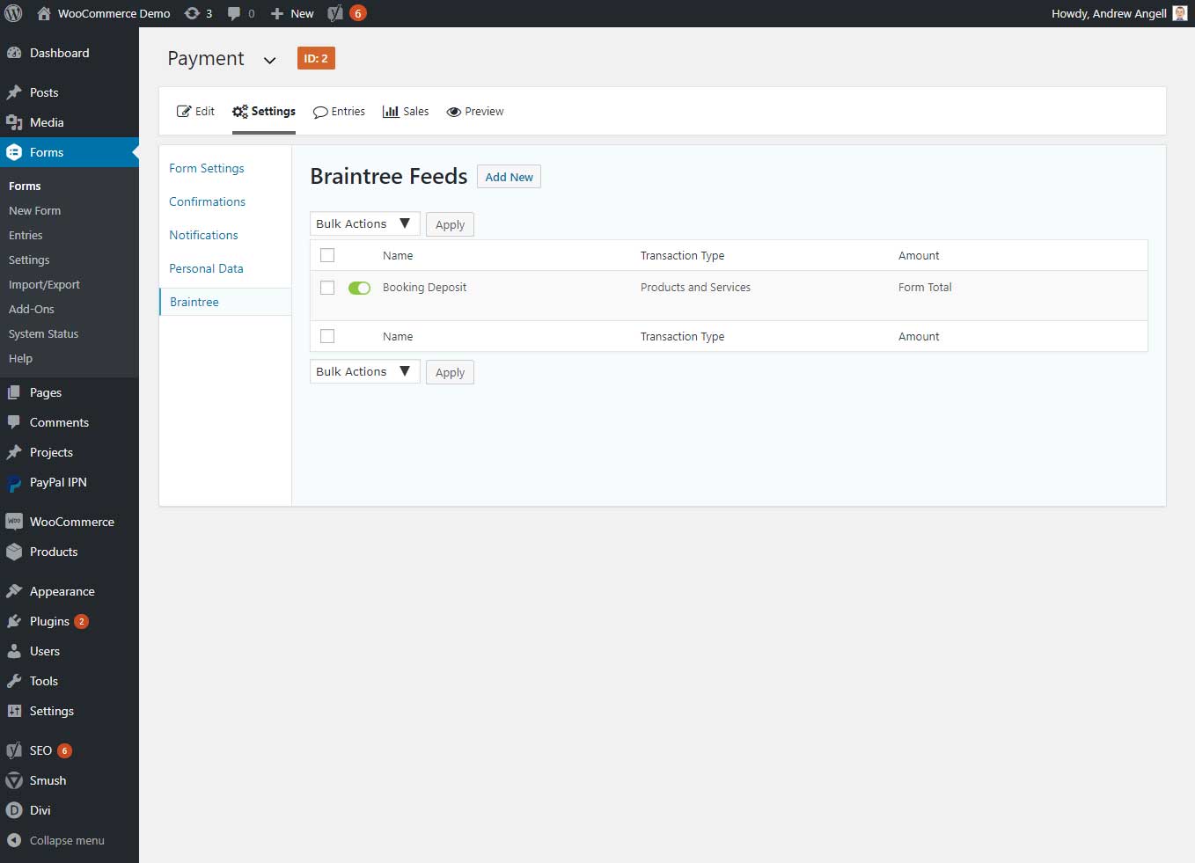Click the Media library icon
1195x863 pixels.
click(x=14, y=122)
